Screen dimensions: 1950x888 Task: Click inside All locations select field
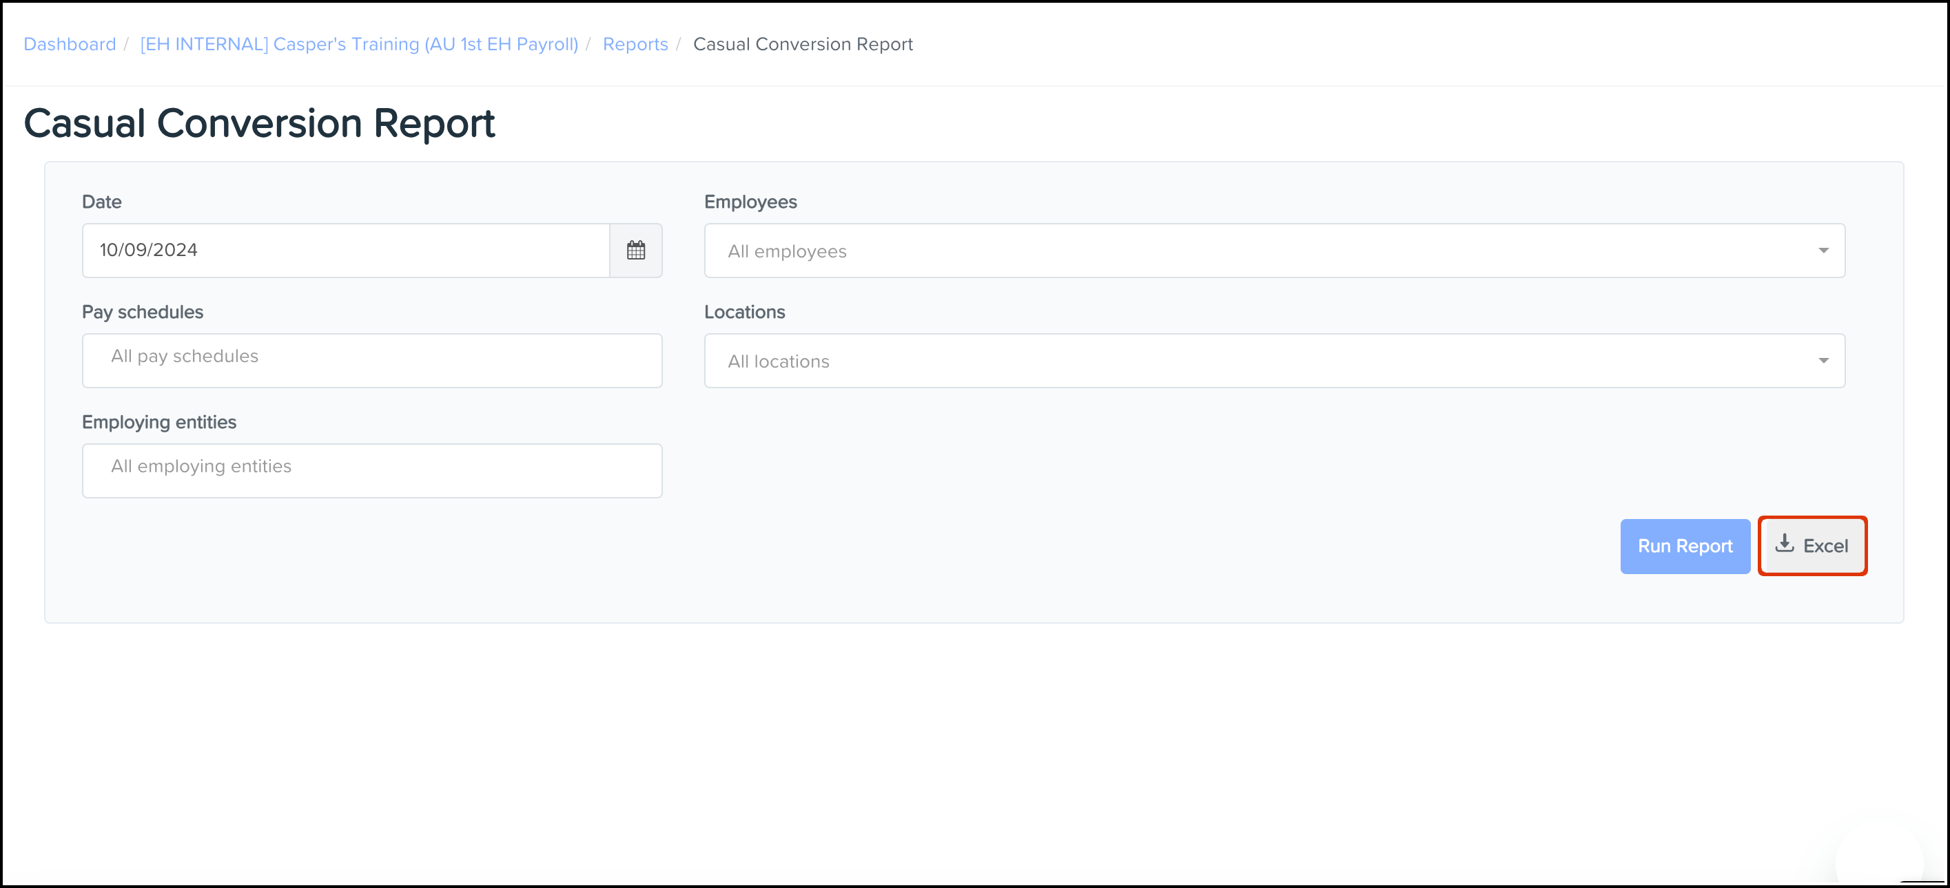[1257, 361]
